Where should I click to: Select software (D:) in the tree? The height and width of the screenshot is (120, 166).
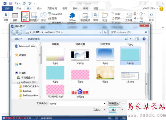26,82
